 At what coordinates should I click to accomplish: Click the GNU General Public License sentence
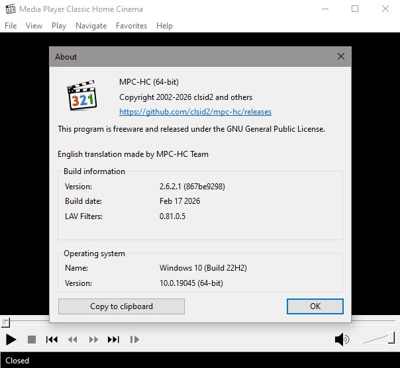click(191, 129)
